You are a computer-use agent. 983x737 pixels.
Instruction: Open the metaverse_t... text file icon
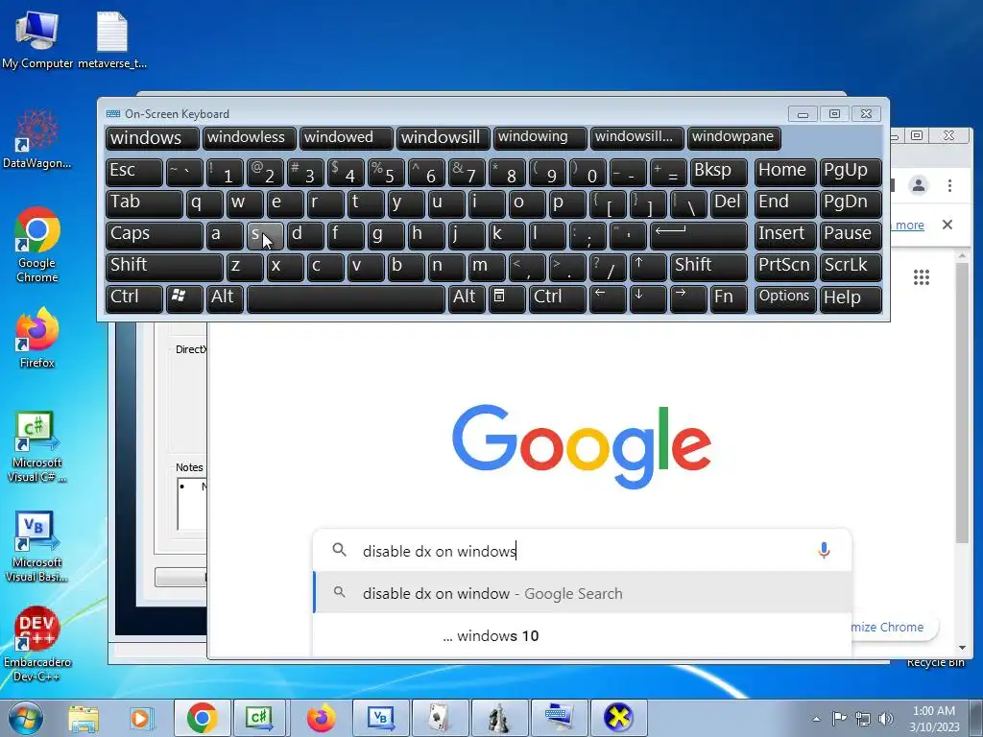[112, 38]
